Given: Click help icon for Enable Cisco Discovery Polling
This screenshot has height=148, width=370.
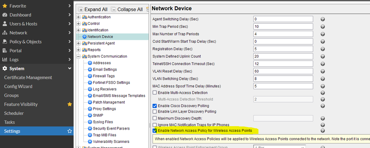Looking at the screenshot, I should (323, 106).
